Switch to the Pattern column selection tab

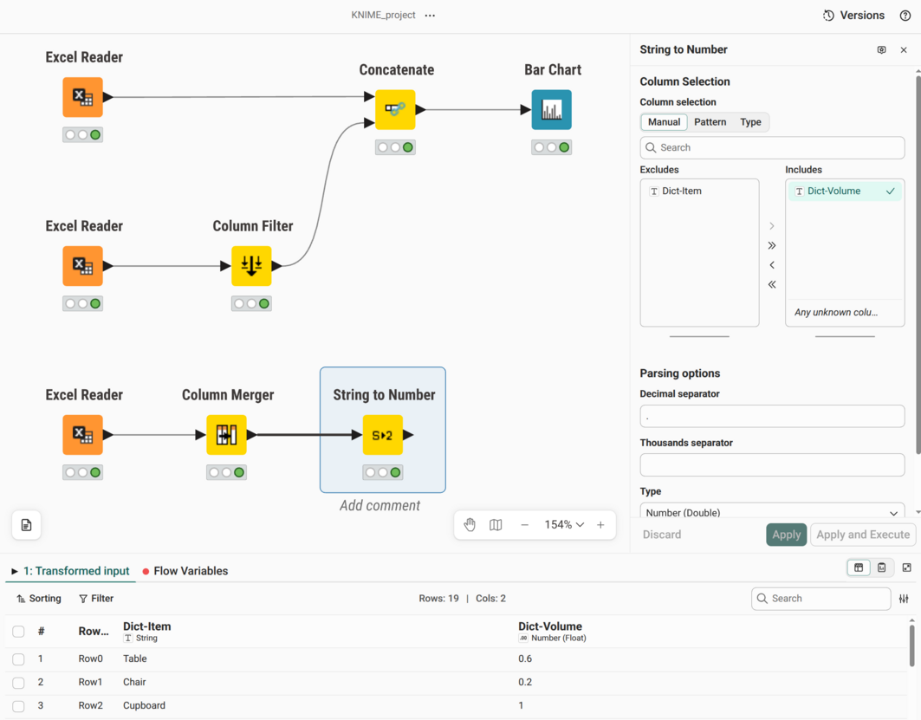710,122
